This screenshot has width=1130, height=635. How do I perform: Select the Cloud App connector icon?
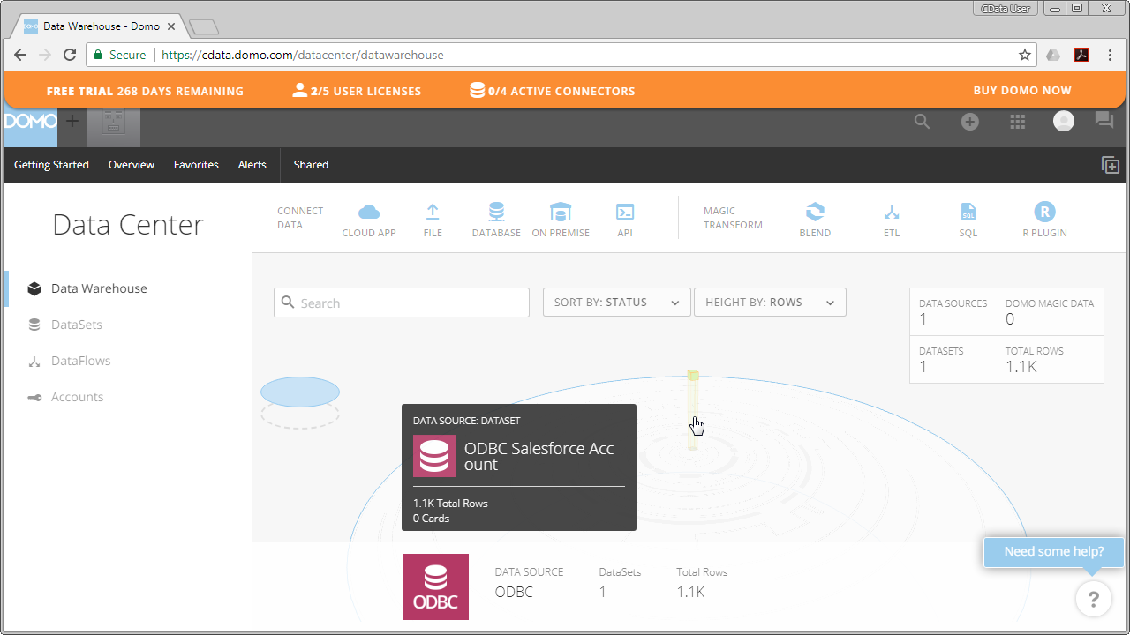[368, 213]
